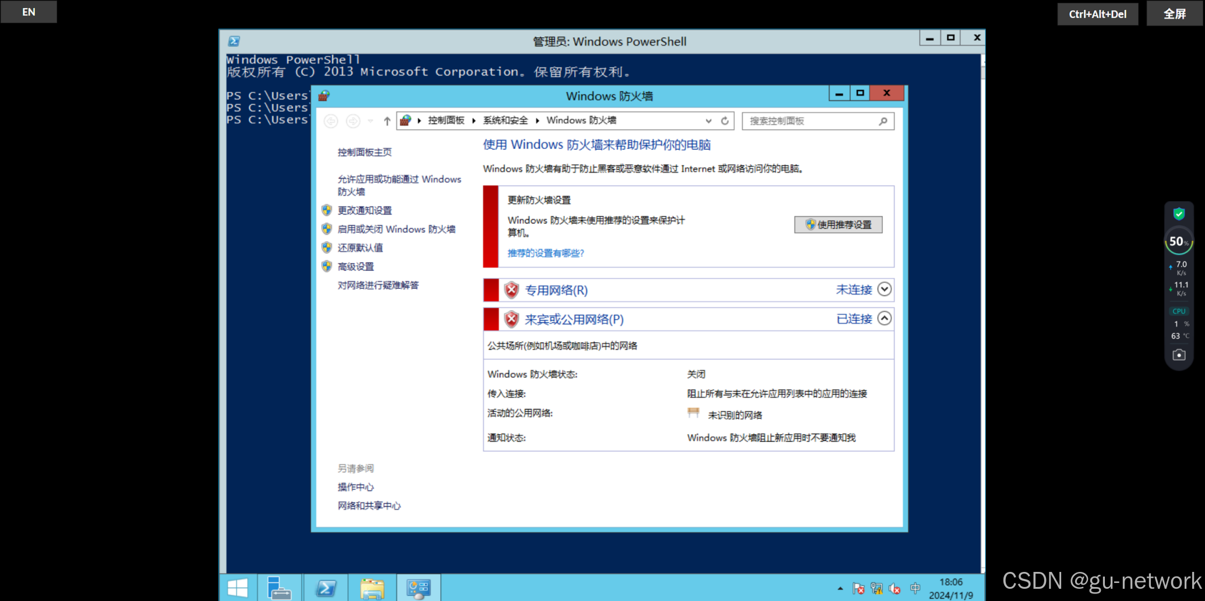Click the CPU label in side widget

point(1179,311)
